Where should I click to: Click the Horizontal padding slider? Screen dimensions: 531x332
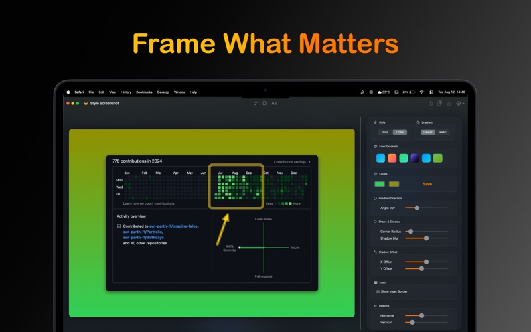426,316
